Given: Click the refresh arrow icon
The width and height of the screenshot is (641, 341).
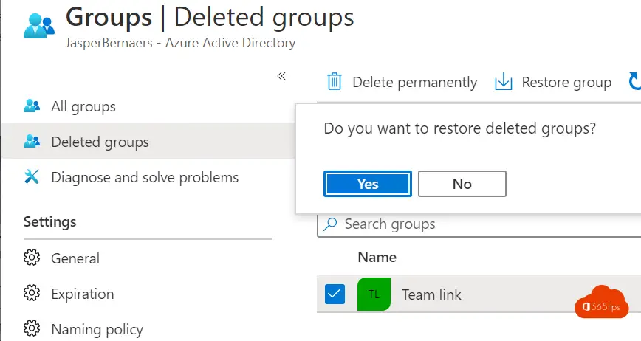Looking at the screenshot, I should tap(635, 81).
